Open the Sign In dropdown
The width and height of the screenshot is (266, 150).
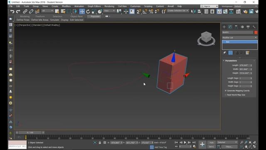[209, 6]
